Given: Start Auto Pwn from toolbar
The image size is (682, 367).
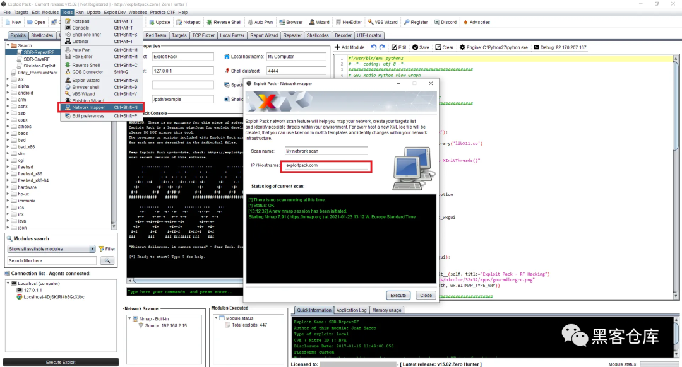Looking at the screenshot, I should click(260, 22).
